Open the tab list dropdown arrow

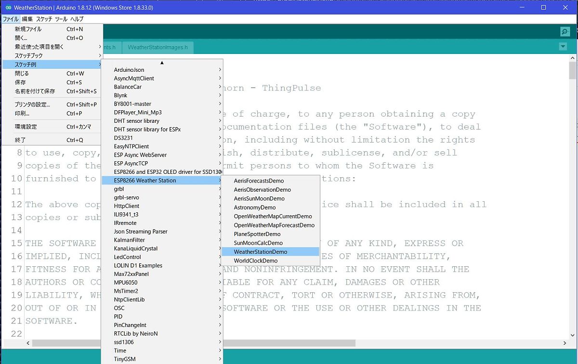[563, 47]
